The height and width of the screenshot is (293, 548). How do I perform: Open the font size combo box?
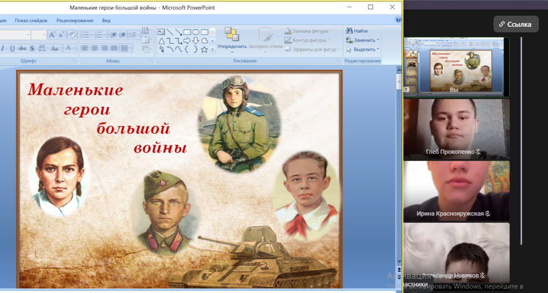click(38, 35)
